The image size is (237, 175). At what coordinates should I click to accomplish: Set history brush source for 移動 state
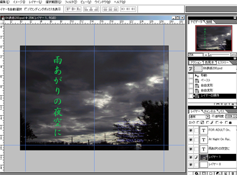click(191, 75)
